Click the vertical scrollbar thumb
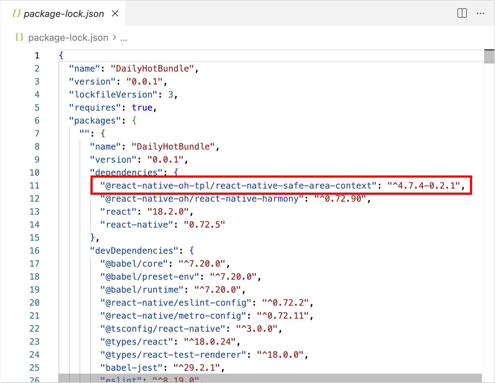Image resolution: width=495 pixels, height=383 pixels. [489, 57]
